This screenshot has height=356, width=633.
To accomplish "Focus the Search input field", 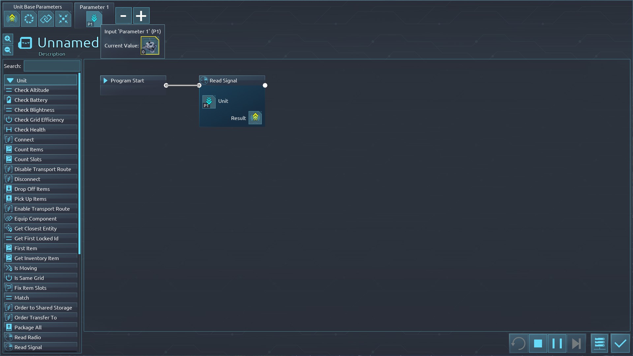I will tap(52, 66).
